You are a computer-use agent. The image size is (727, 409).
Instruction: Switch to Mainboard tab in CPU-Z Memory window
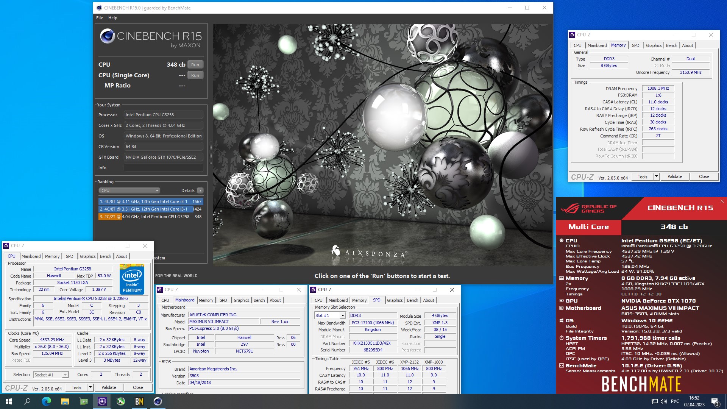point(597,45)
